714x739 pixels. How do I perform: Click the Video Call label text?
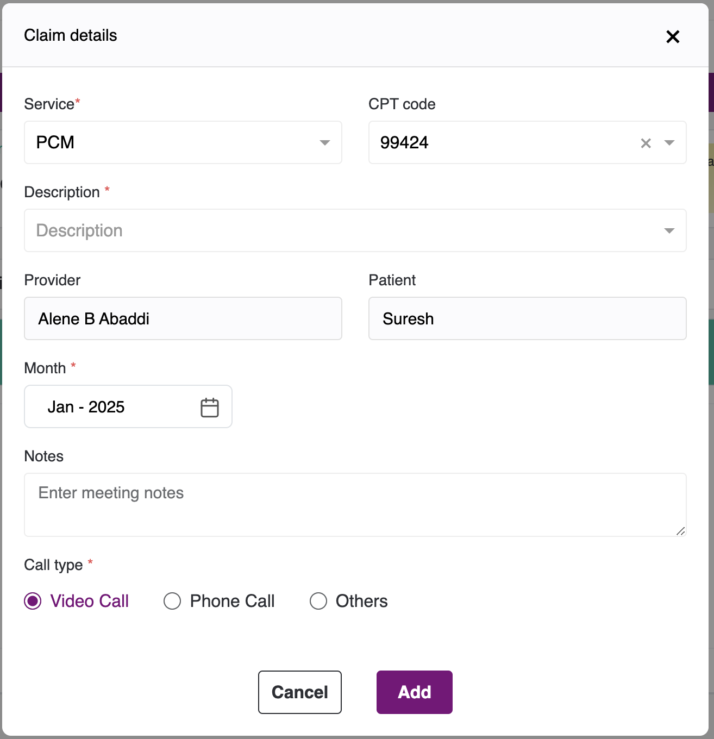(90, 601)
